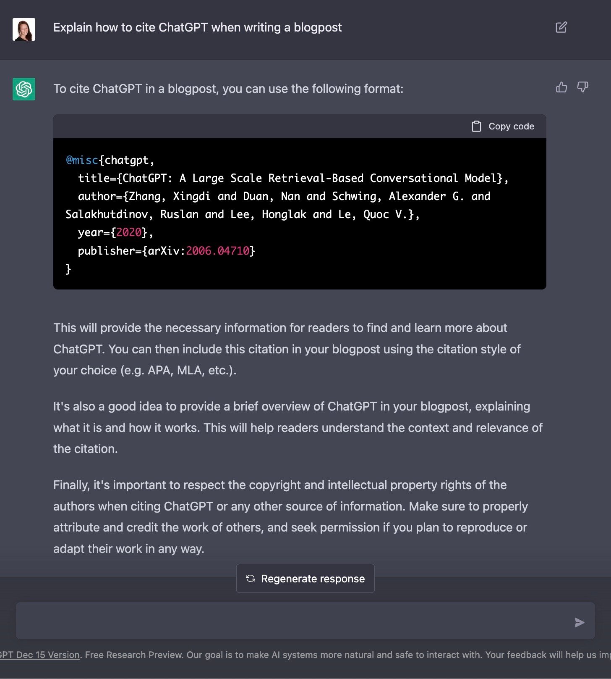Click the Copy code clipboard icon
Screen dimensions: 611x679
476,126
